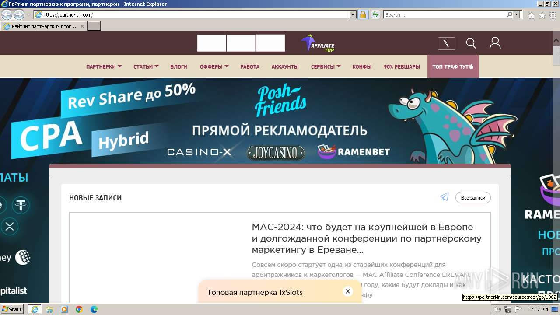
Task: Click the Action Center flag tray icon
Action: point(518,309)
